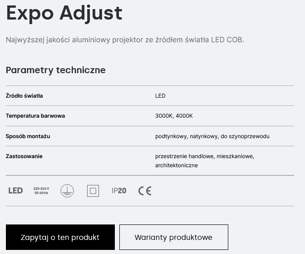305x254 pixels.
Task: Select the 'Parametry techniczne' section heading
Action: [x=56, y=70]
